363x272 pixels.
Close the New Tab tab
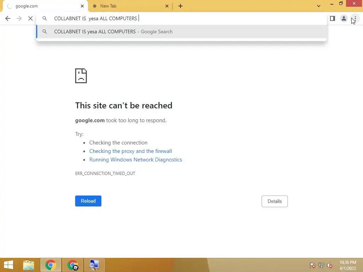(x=167, y=6)
